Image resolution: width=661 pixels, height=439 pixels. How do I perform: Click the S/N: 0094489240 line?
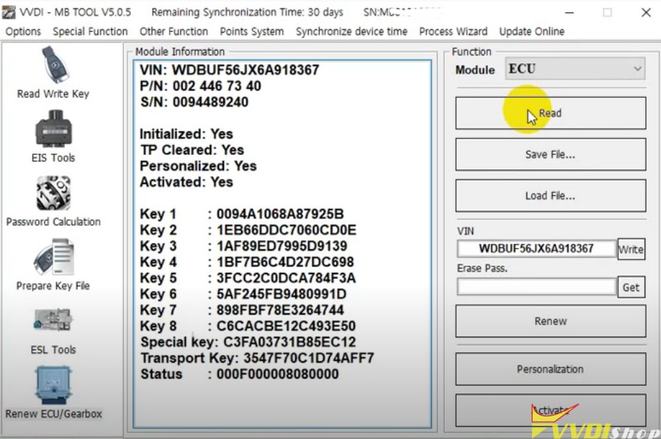coord(194,102)
